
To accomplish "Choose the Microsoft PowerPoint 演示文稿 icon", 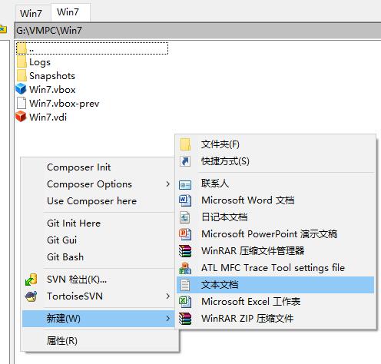I will point(185,234).
